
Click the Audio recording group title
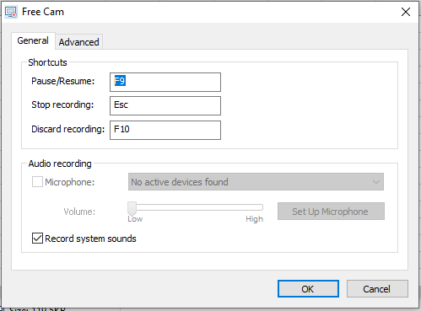60,164
